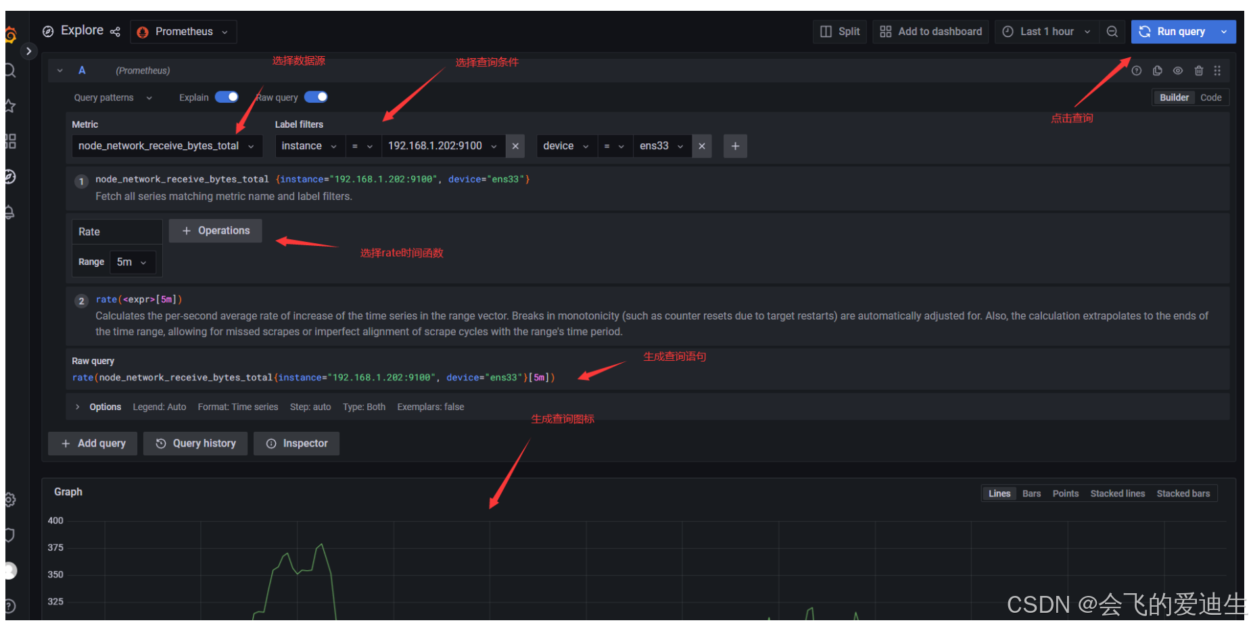The height and width of the screenshot is (627, 1251).
Task: Open the Search icon in sidebar
Action: point(10,70)
